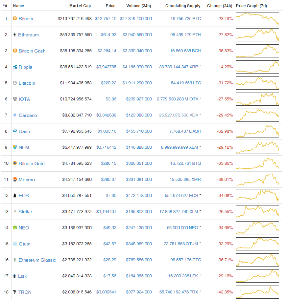
Task: Sort by Volume (24h) column header
Action: pos(139,6)
